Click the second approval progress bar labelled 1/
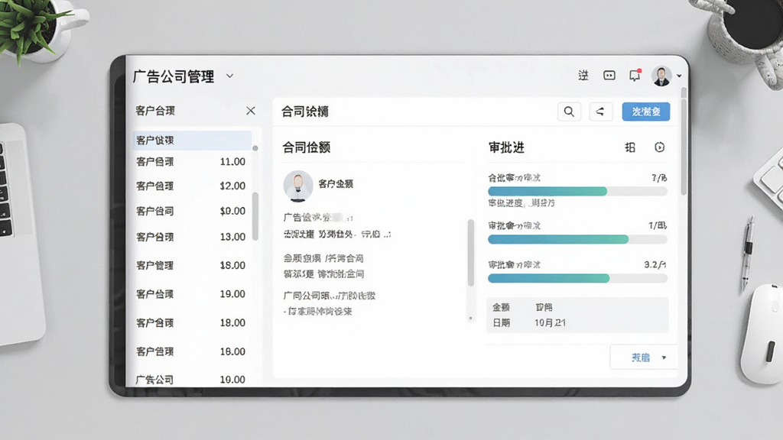Screen dimensions: 783x440 pyautogui.click(x=577, y=239)
